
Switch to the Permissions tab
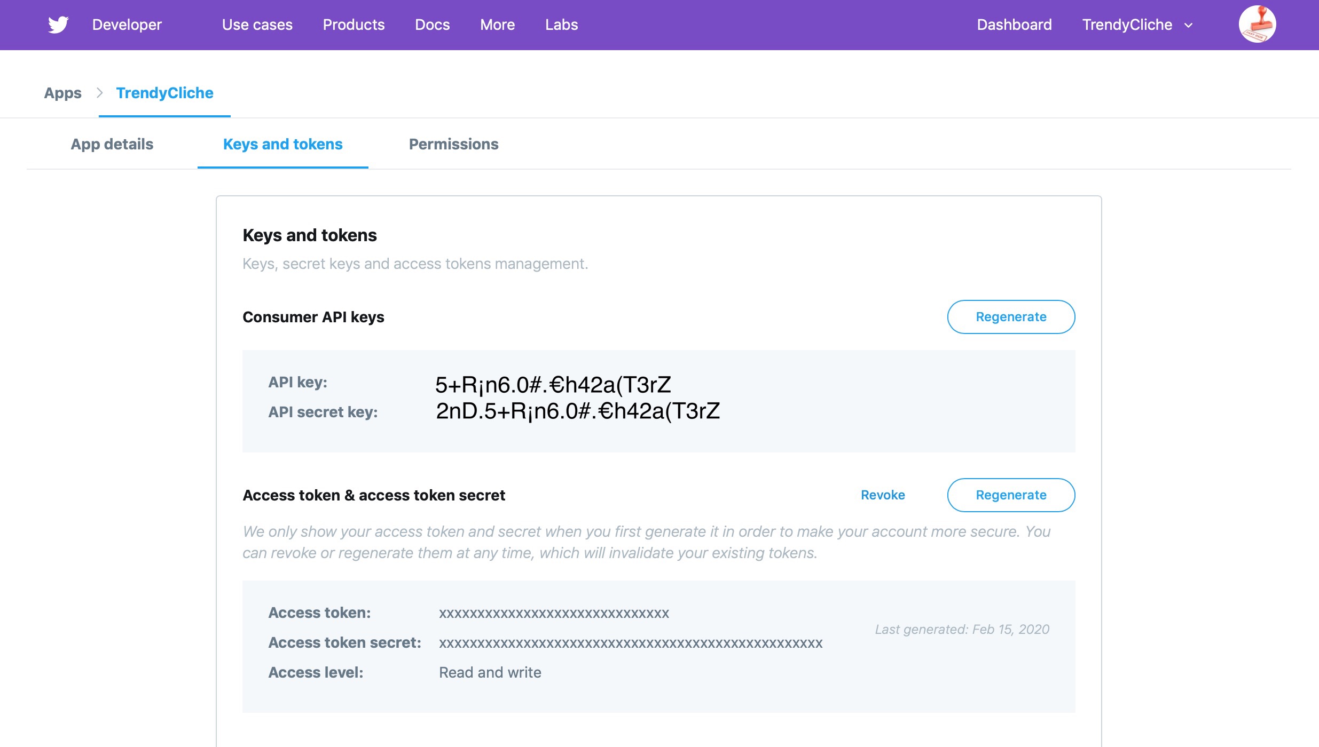pos(453,144)
